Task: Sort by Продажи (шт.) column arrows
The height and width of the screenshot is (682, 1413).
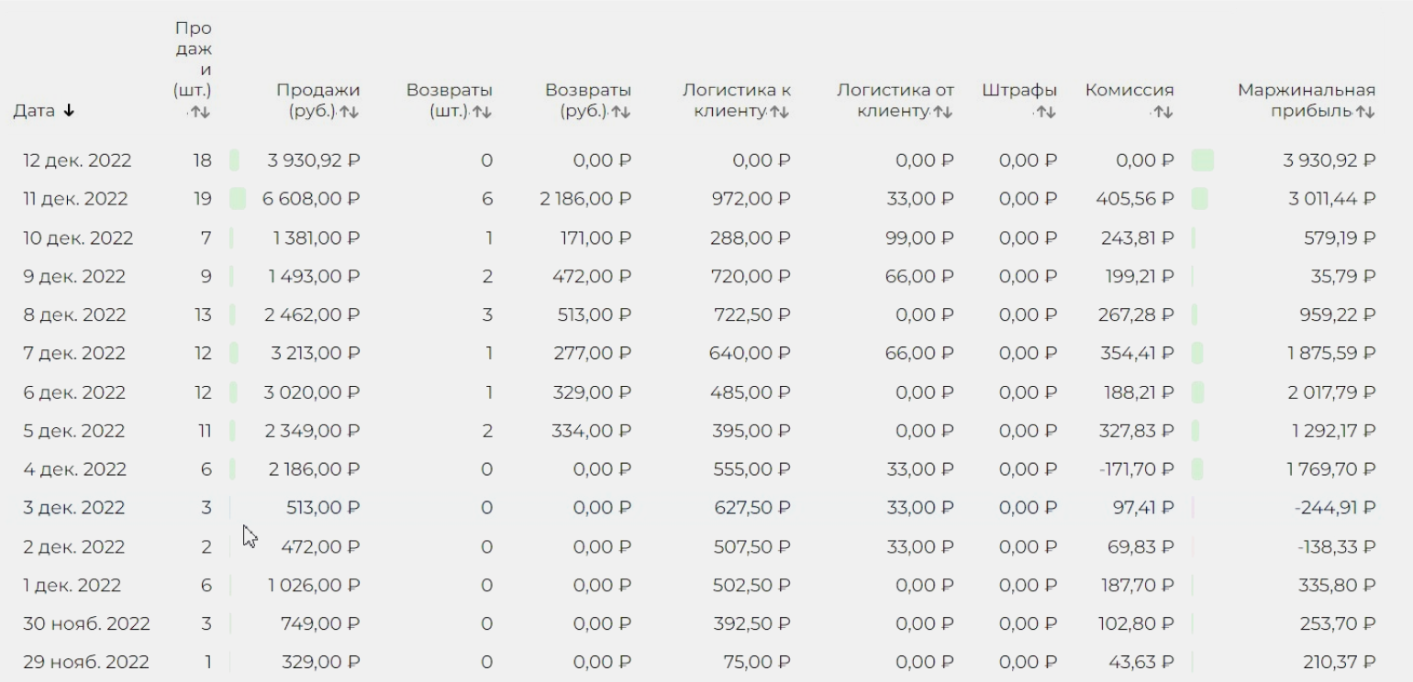Action: point(201,112)
